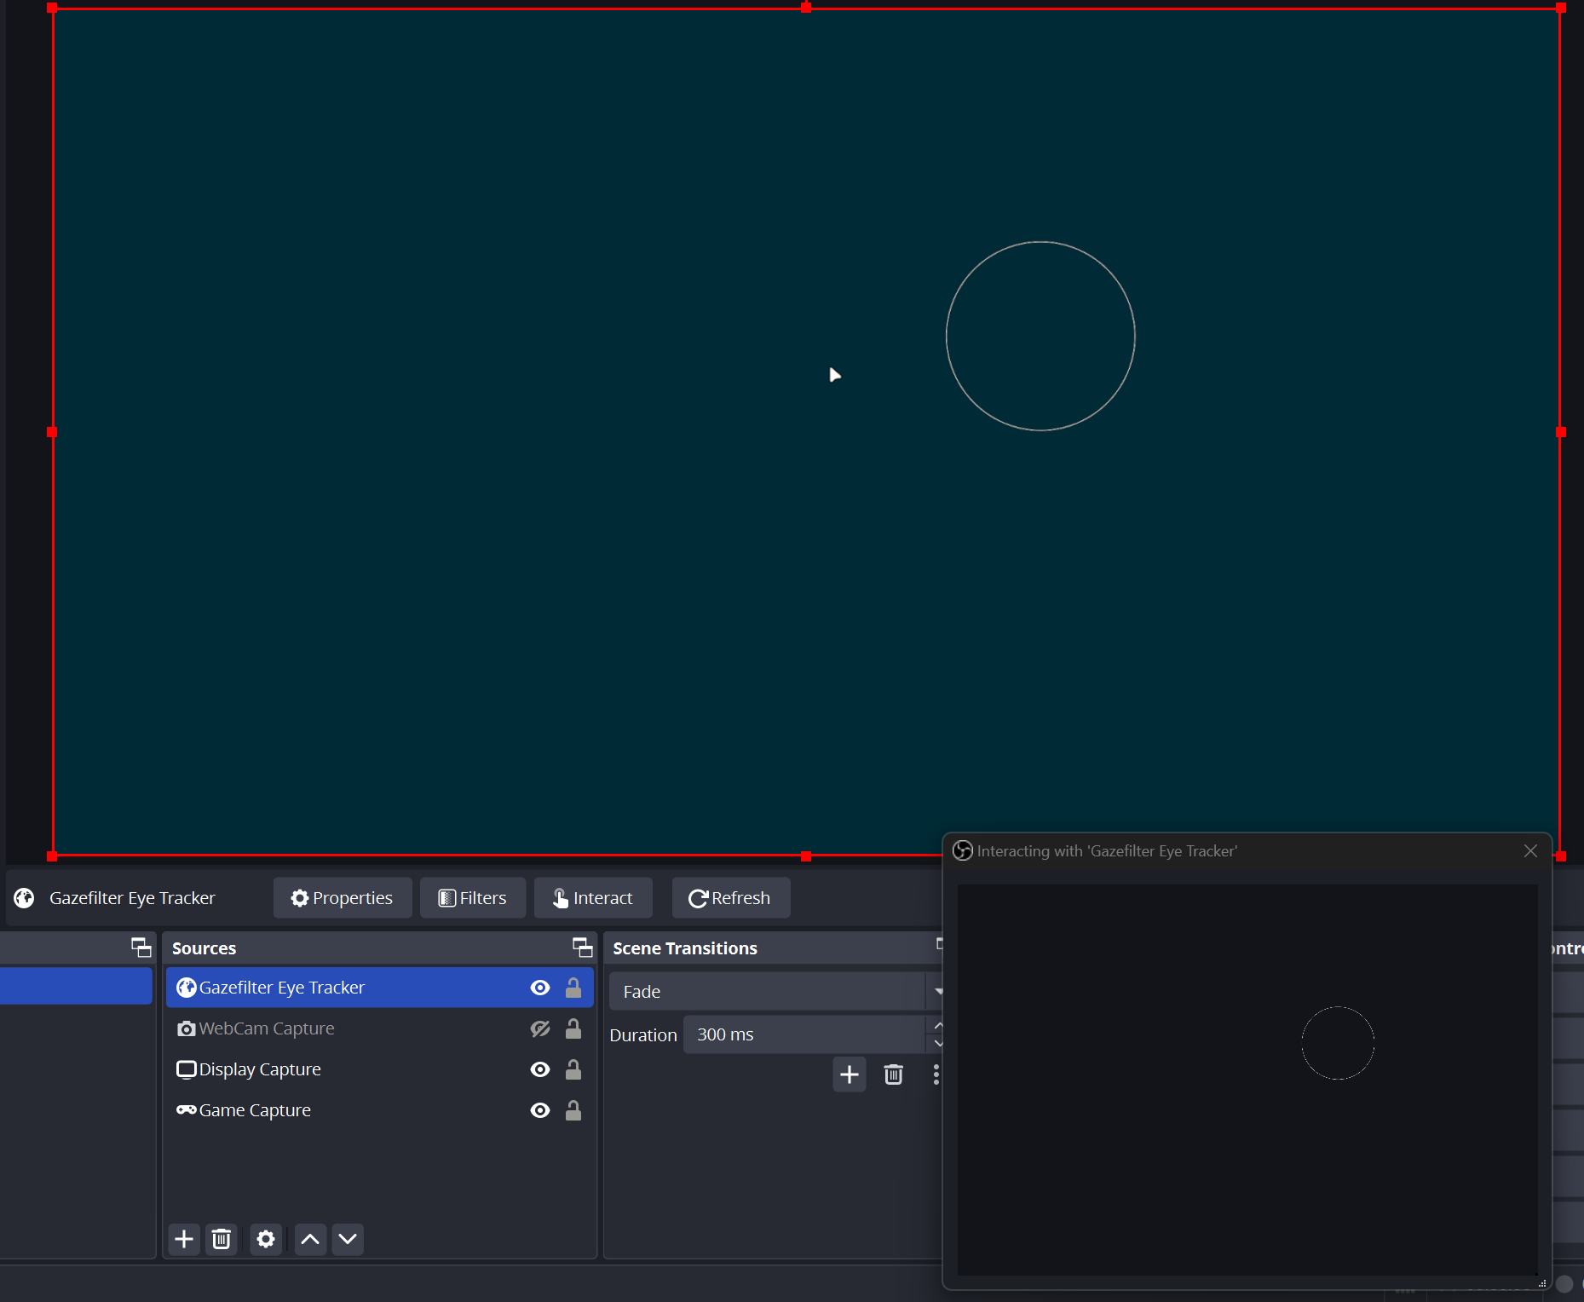Open Properties for Gazefilter Eye Tracker

342,897
